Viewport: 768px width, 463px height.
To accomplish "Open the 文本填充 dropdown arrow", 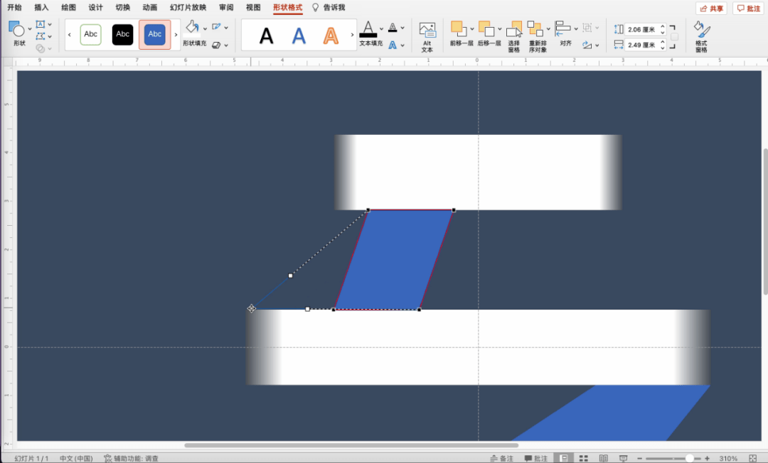I will (381, 29).
